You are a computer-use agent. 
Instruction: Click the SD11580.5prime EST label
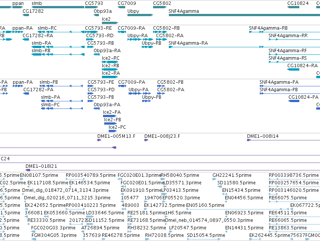click(237, 183)
